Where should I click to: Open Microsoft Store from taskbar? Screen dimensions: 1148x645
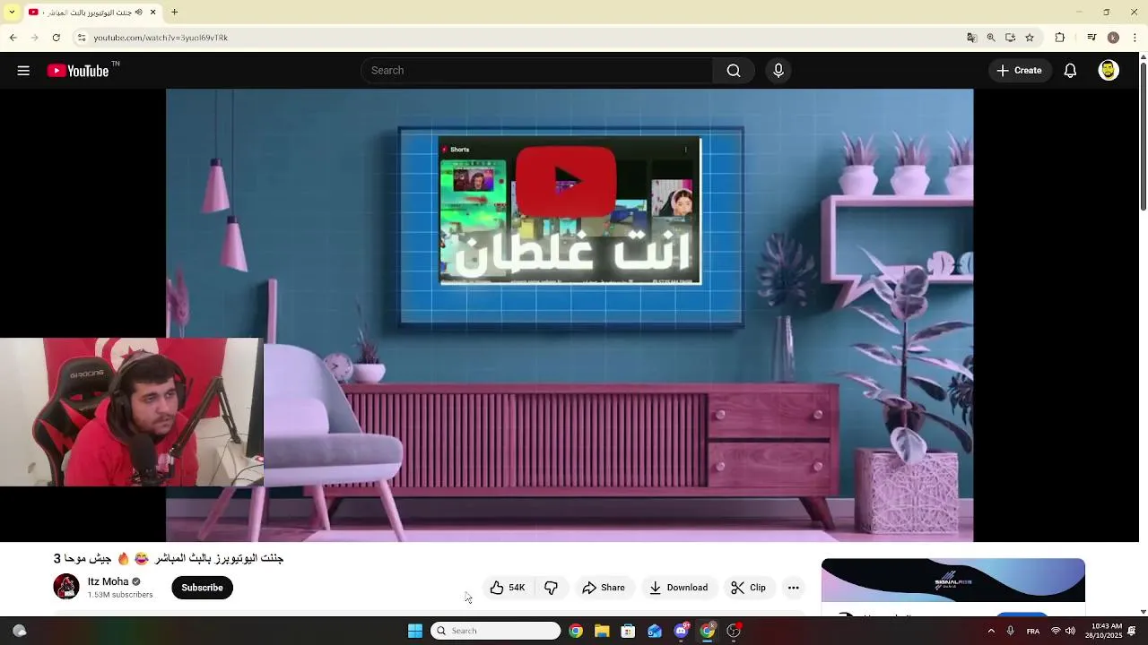[628, 631]
